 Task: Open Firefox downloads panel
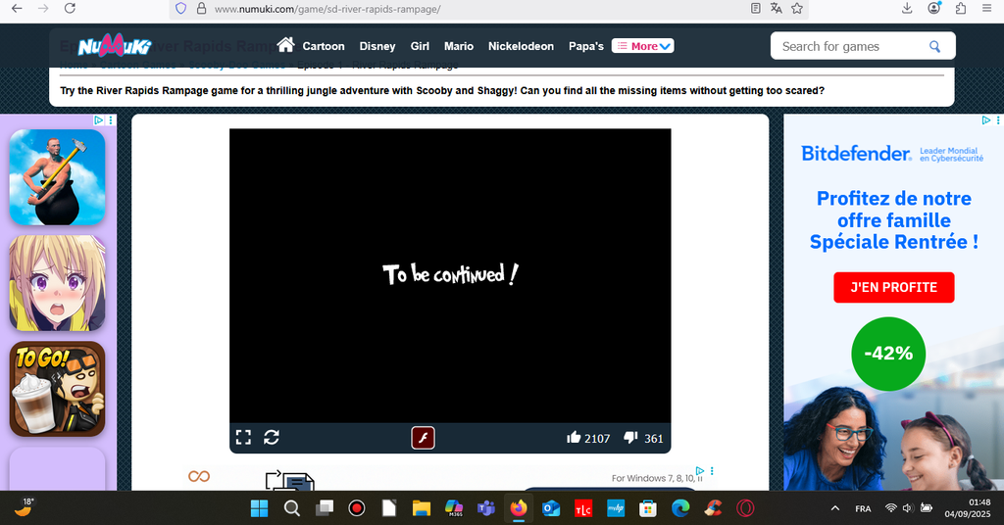(x=906, y=8)
